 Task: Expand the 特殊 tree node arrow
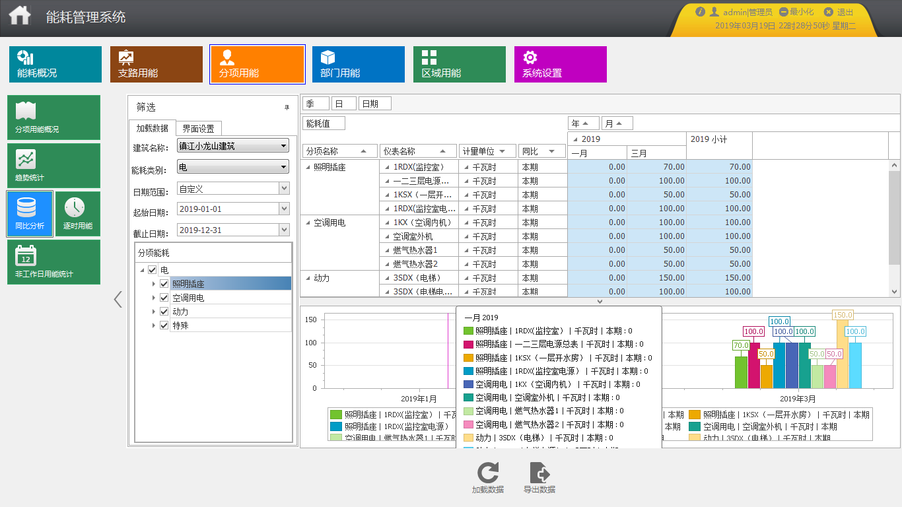pos(154,325)
